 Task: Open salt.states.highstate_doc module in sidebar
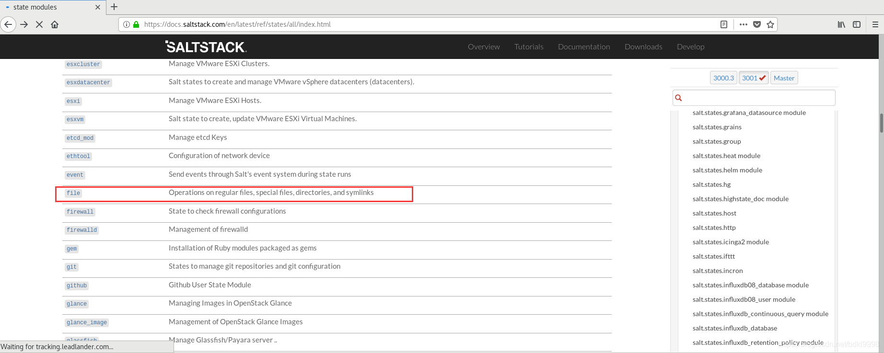(x=740, y=199)
